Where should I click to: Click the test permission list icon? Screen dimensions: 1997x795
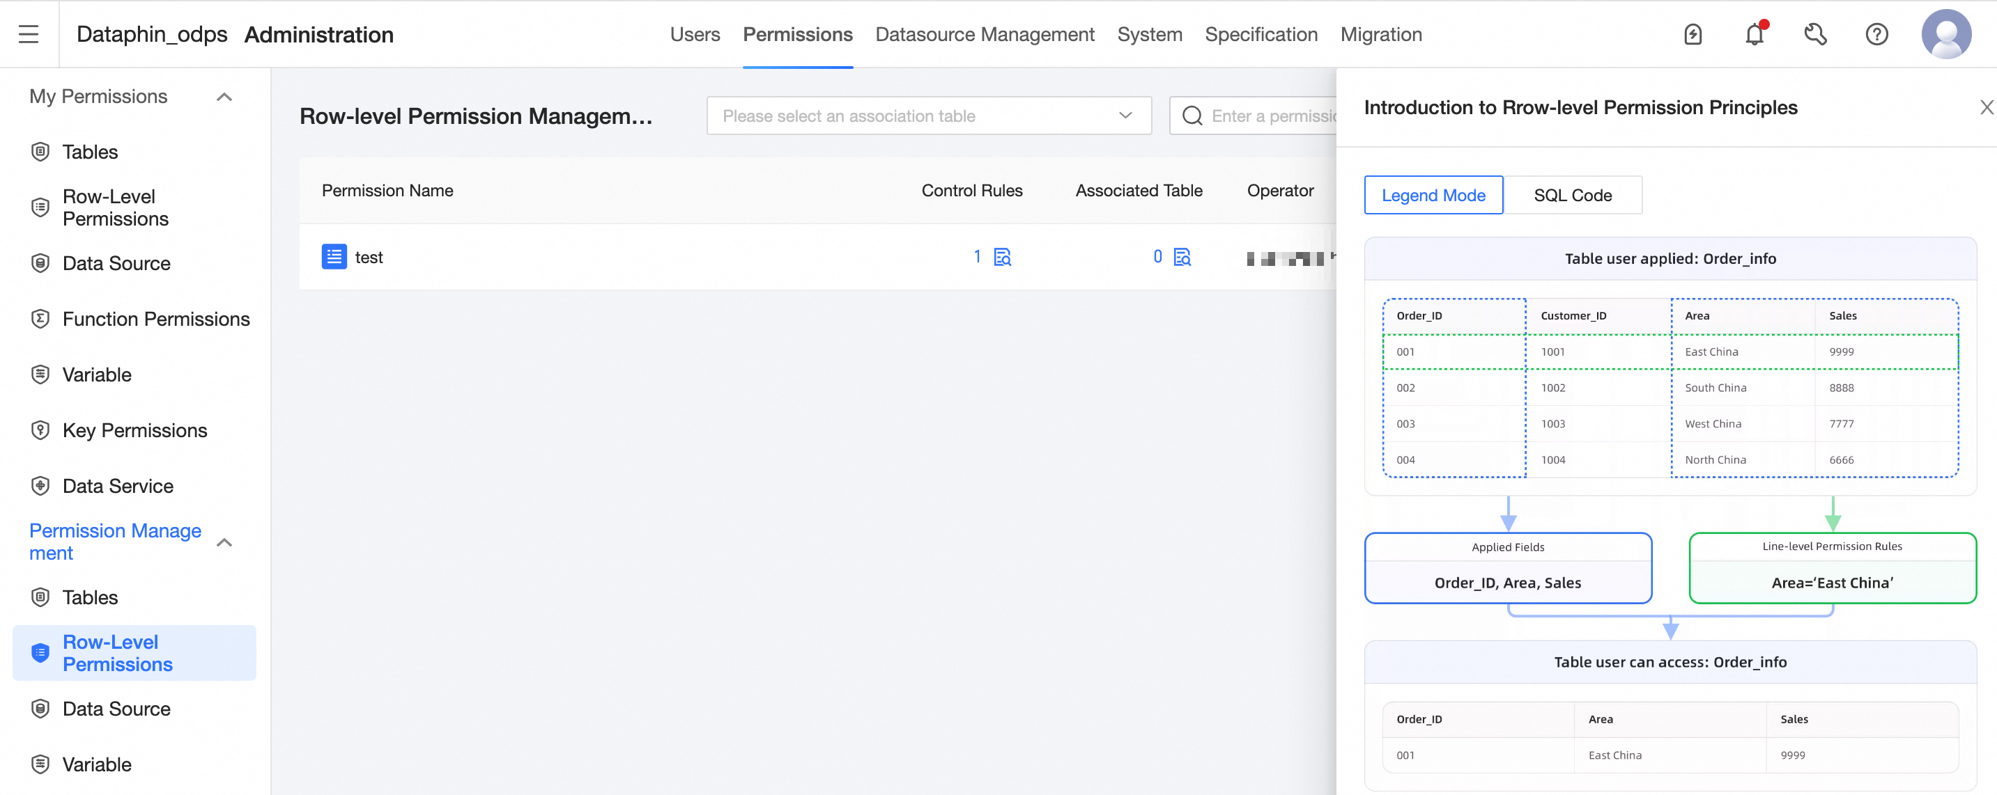coord(334,258)
